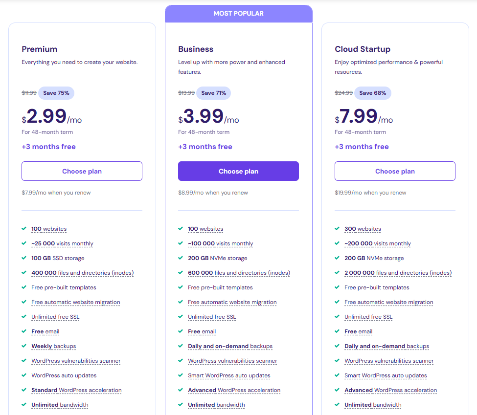Open Cloud Startup 'Free automatic website migration' link
This screenshot has width=477, height=415.
pos(389,302)
